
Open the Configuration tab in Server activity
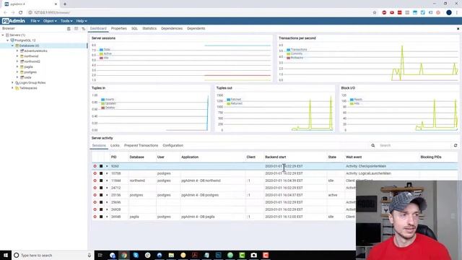point(173,146)
